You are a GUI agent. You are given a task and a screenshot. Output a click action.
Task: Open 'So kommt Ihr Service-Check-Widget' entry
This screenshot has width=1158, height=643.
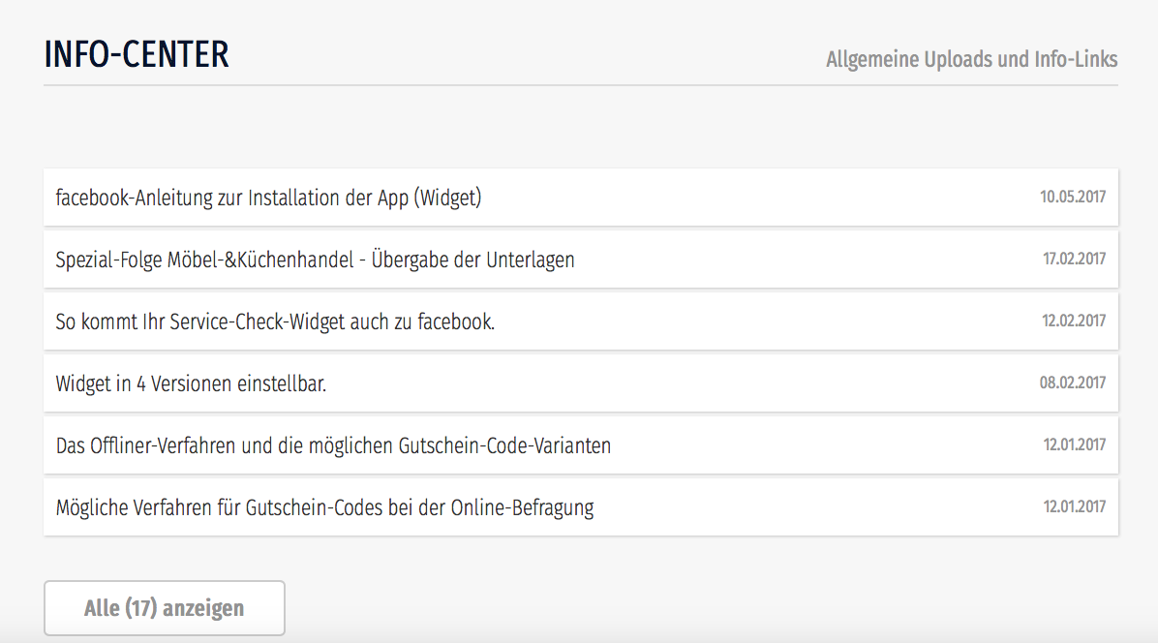(275, 321)
